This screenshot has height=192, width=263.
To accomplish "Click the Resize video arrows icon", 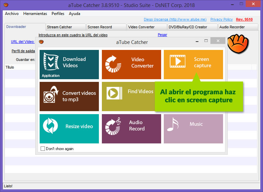I will pos(50,126).
